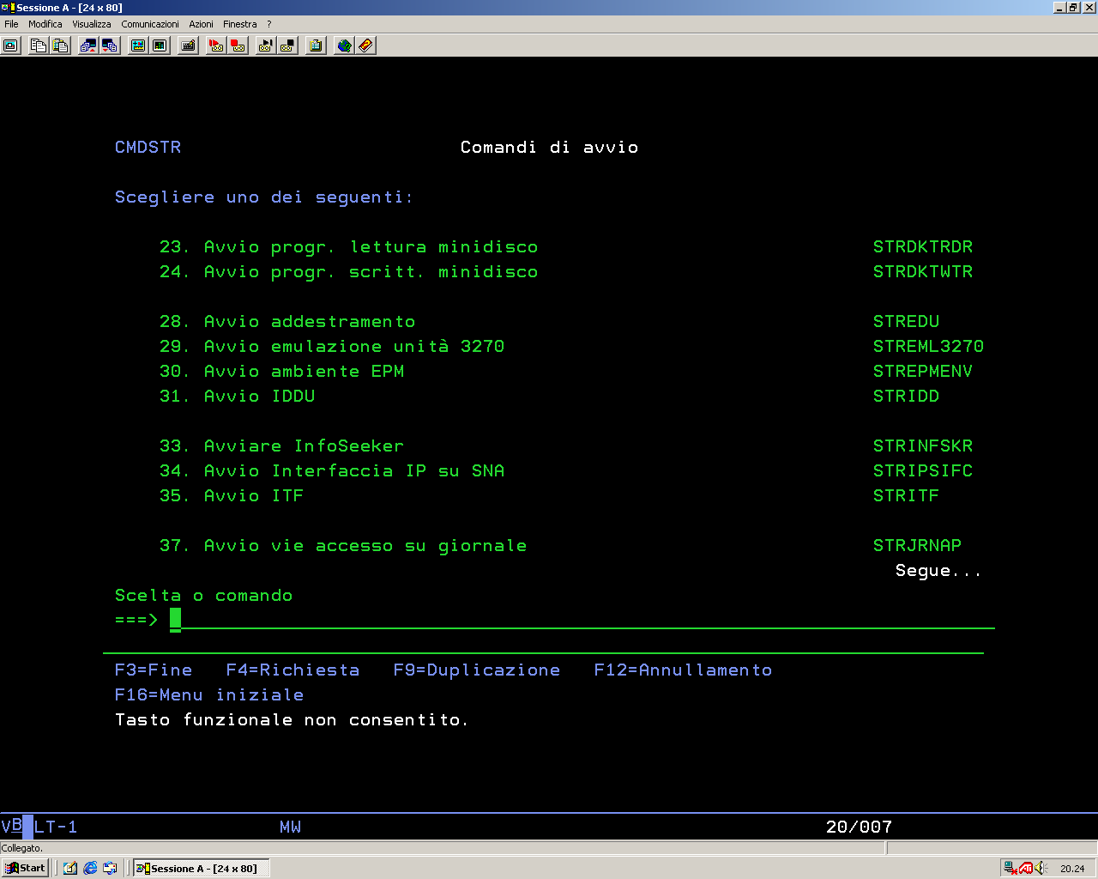
Task: Click the Paste toolbar icon
Action: [60, 45]
